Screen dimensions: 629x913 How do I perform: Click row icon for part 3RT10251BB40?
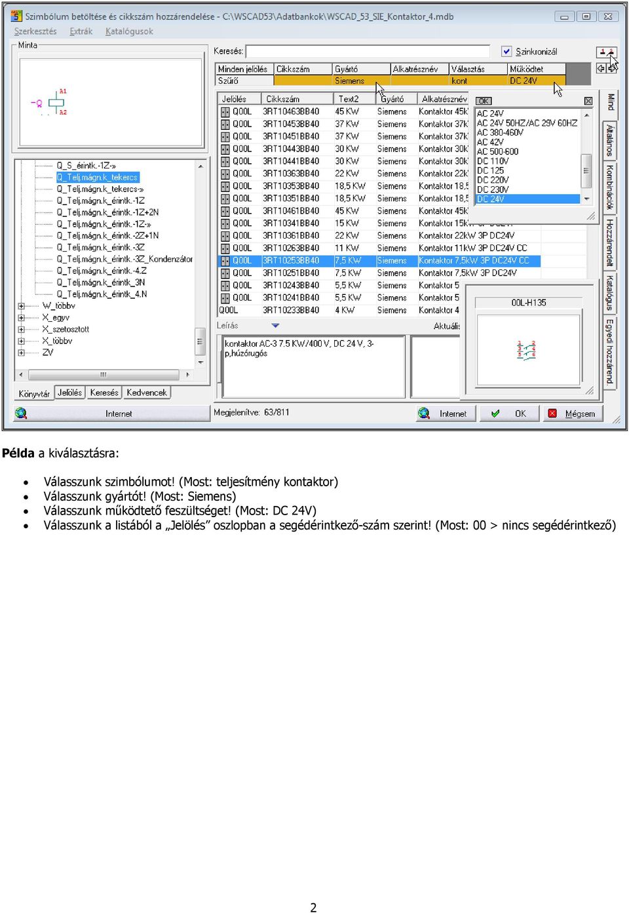click(x=225, y=274)
